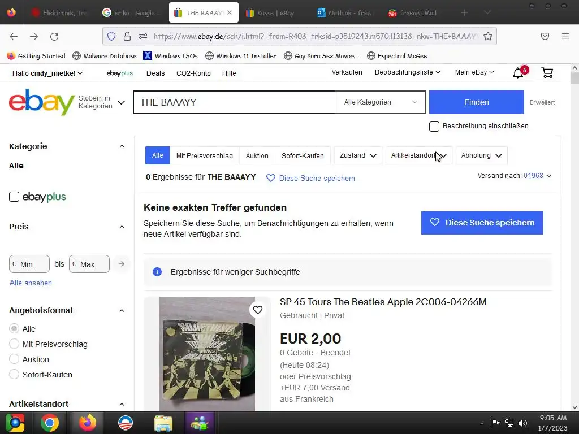This screenshot has width=579, height=434.
Task: Switch to the Outlook tab
Action: click(x=344, y=13)
